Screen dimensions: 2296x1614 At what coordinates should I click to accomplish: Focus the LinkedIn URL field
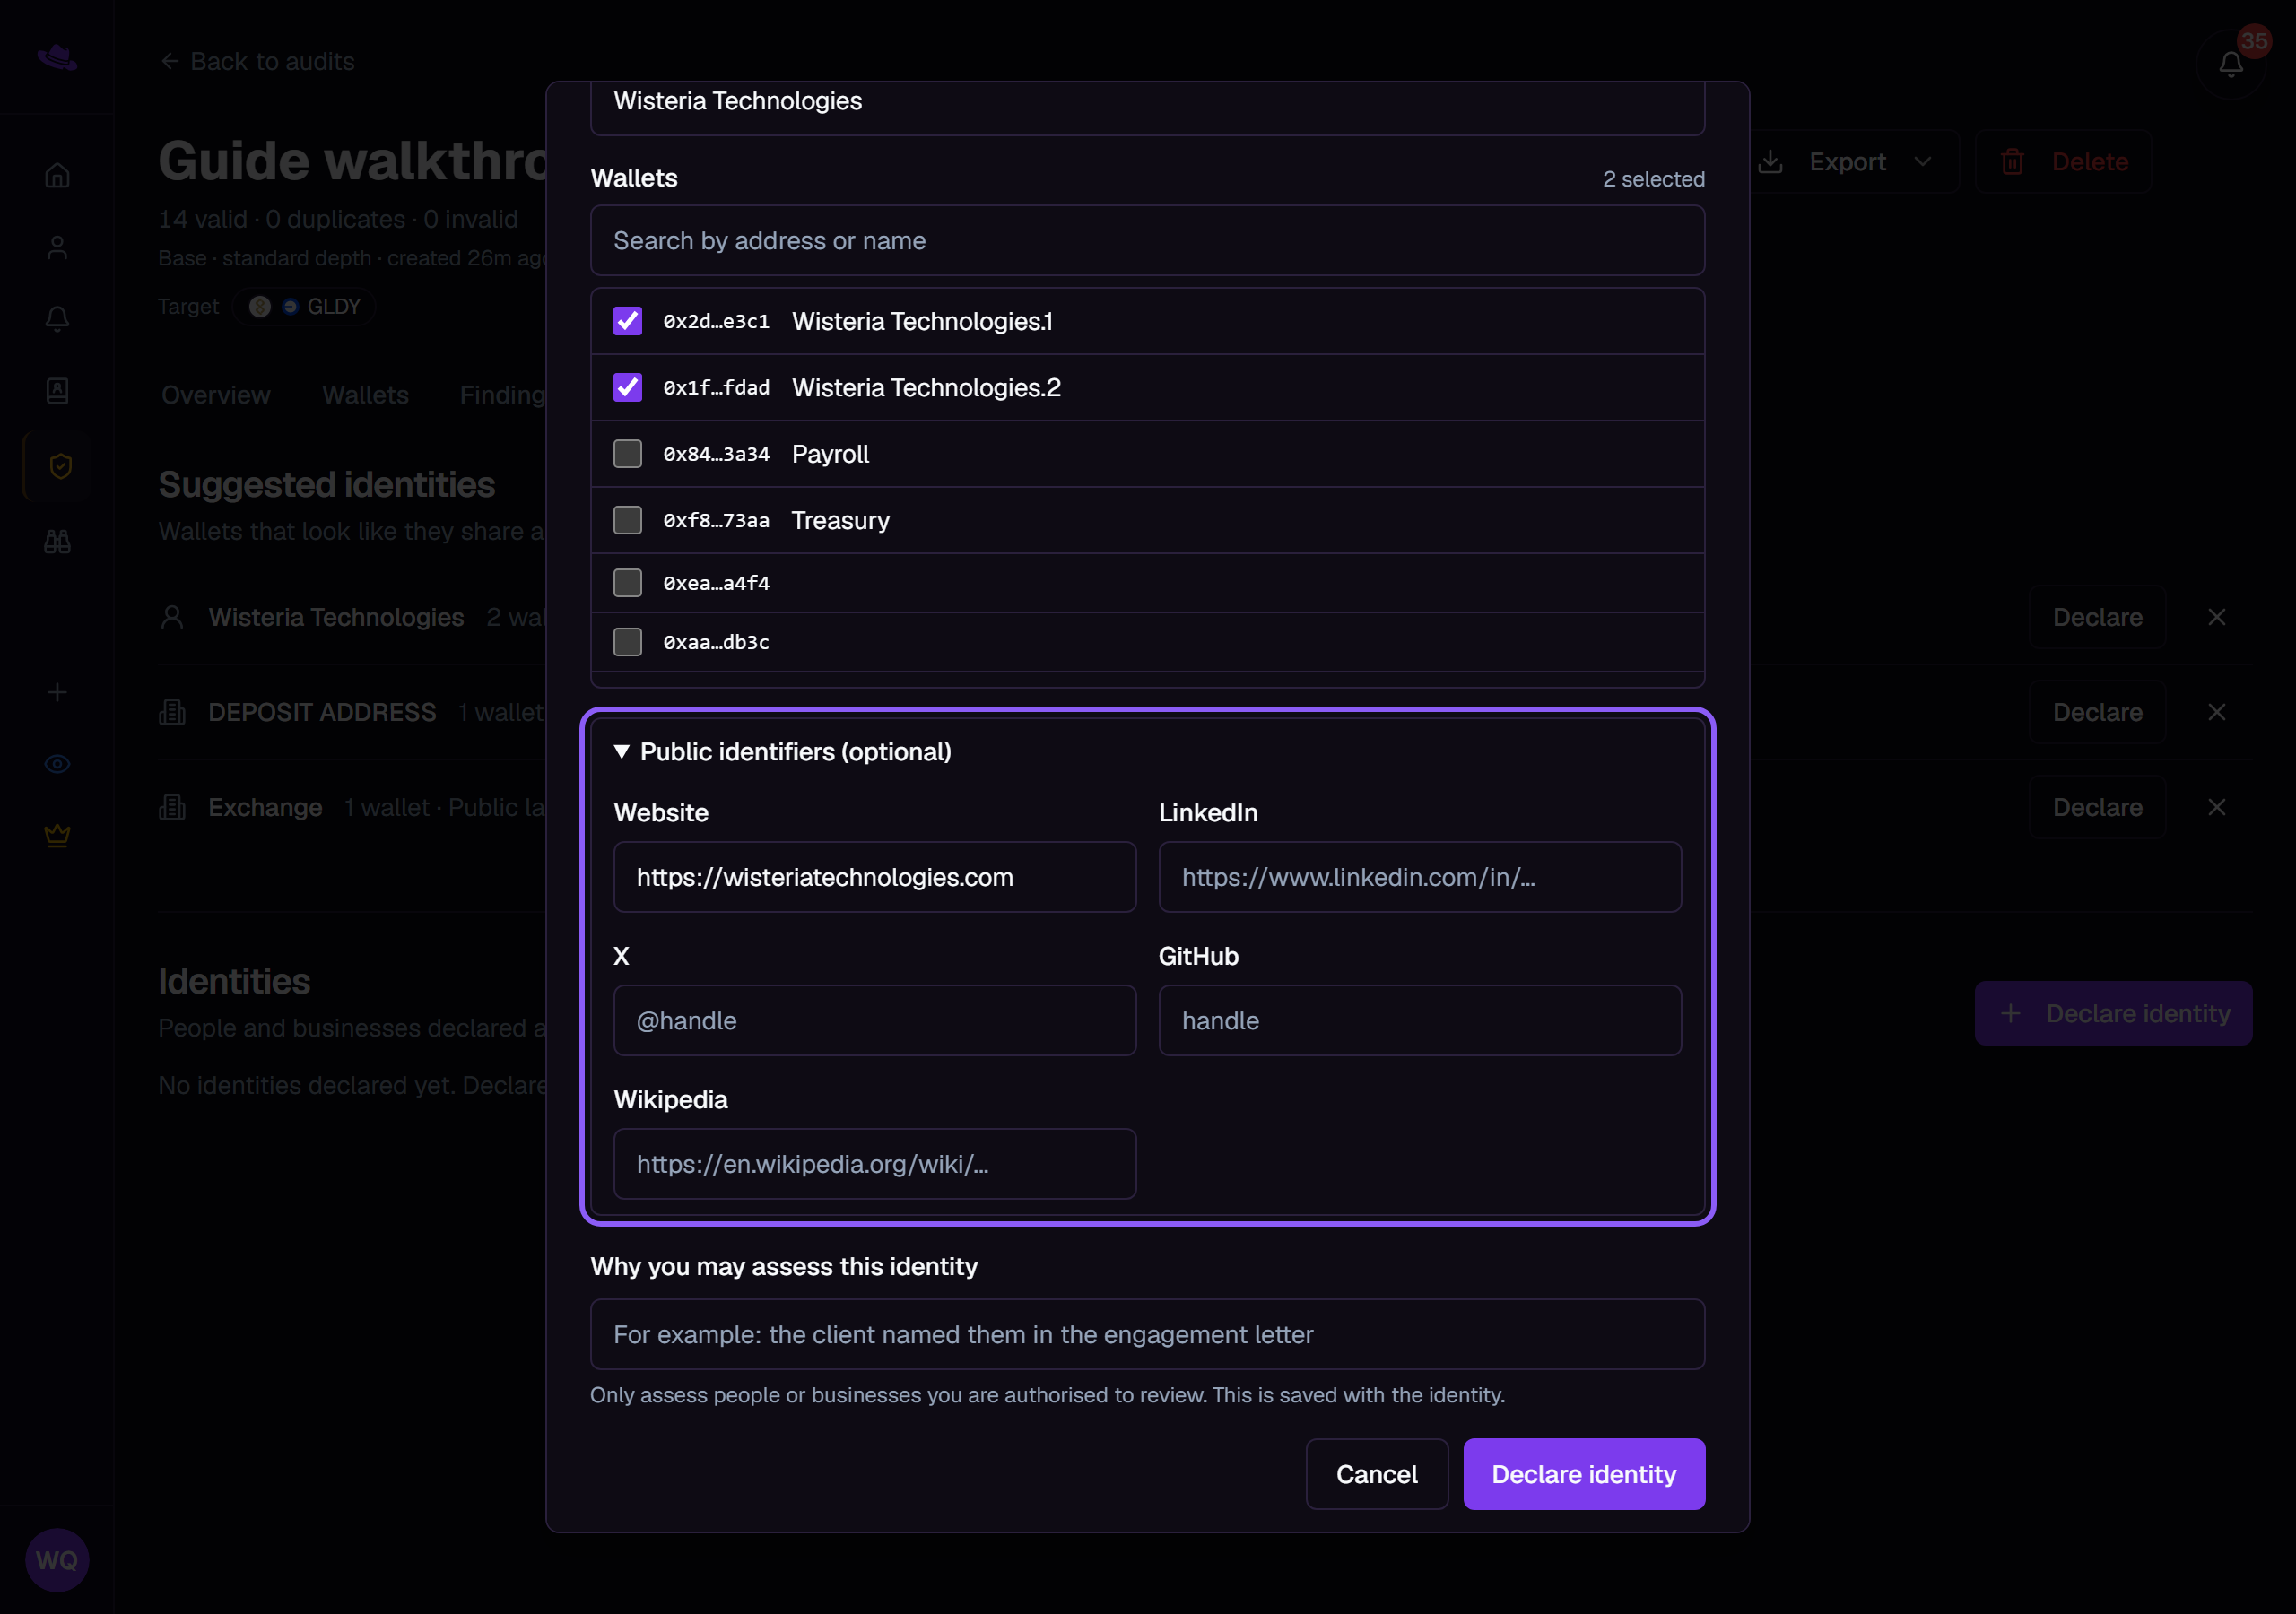pyautogui.click(x=1419, y=877)
